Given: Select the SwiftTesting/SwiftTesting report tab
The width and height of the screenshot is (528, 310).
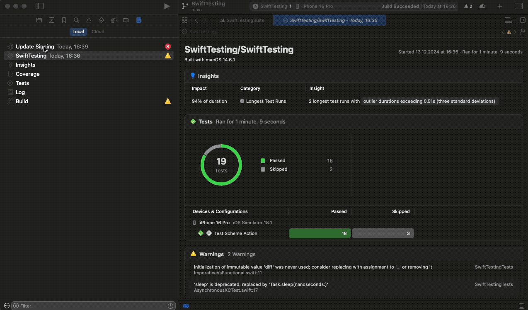Looking at the screenshot, I should point(329,20).
